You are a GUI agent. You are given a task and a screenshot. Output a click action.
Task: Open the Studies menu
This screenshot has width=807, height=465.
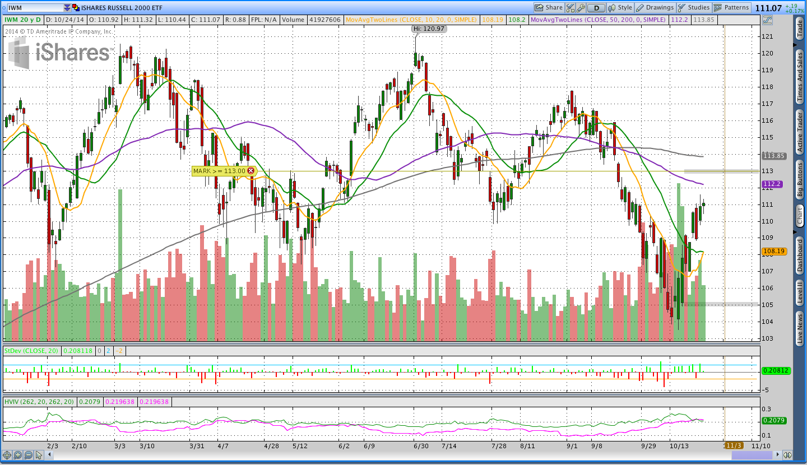point(694,8)
